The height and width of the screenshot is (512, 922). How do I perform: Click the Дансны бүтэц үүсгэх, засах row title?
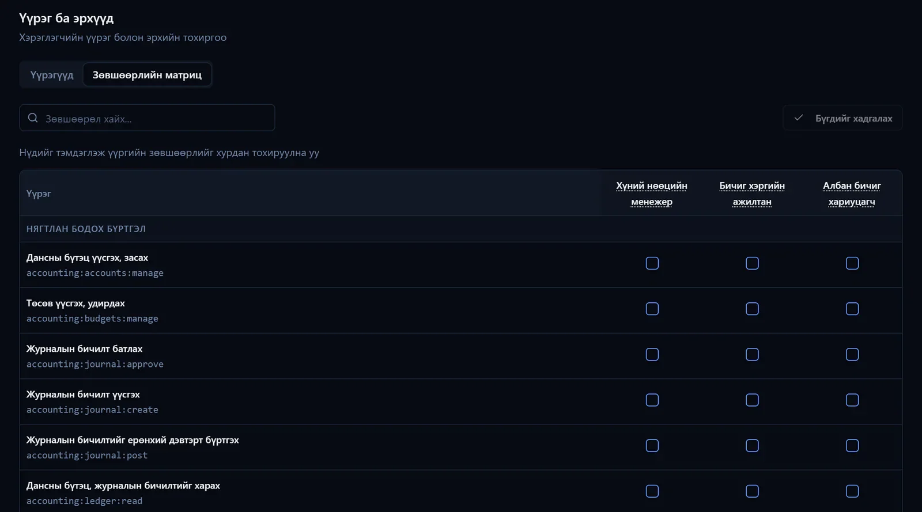tap(87, 257)
